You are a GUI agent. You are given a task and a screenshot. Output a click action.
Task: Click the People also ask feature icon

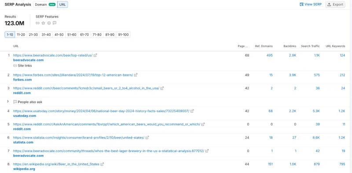click(x=55, y=23)
